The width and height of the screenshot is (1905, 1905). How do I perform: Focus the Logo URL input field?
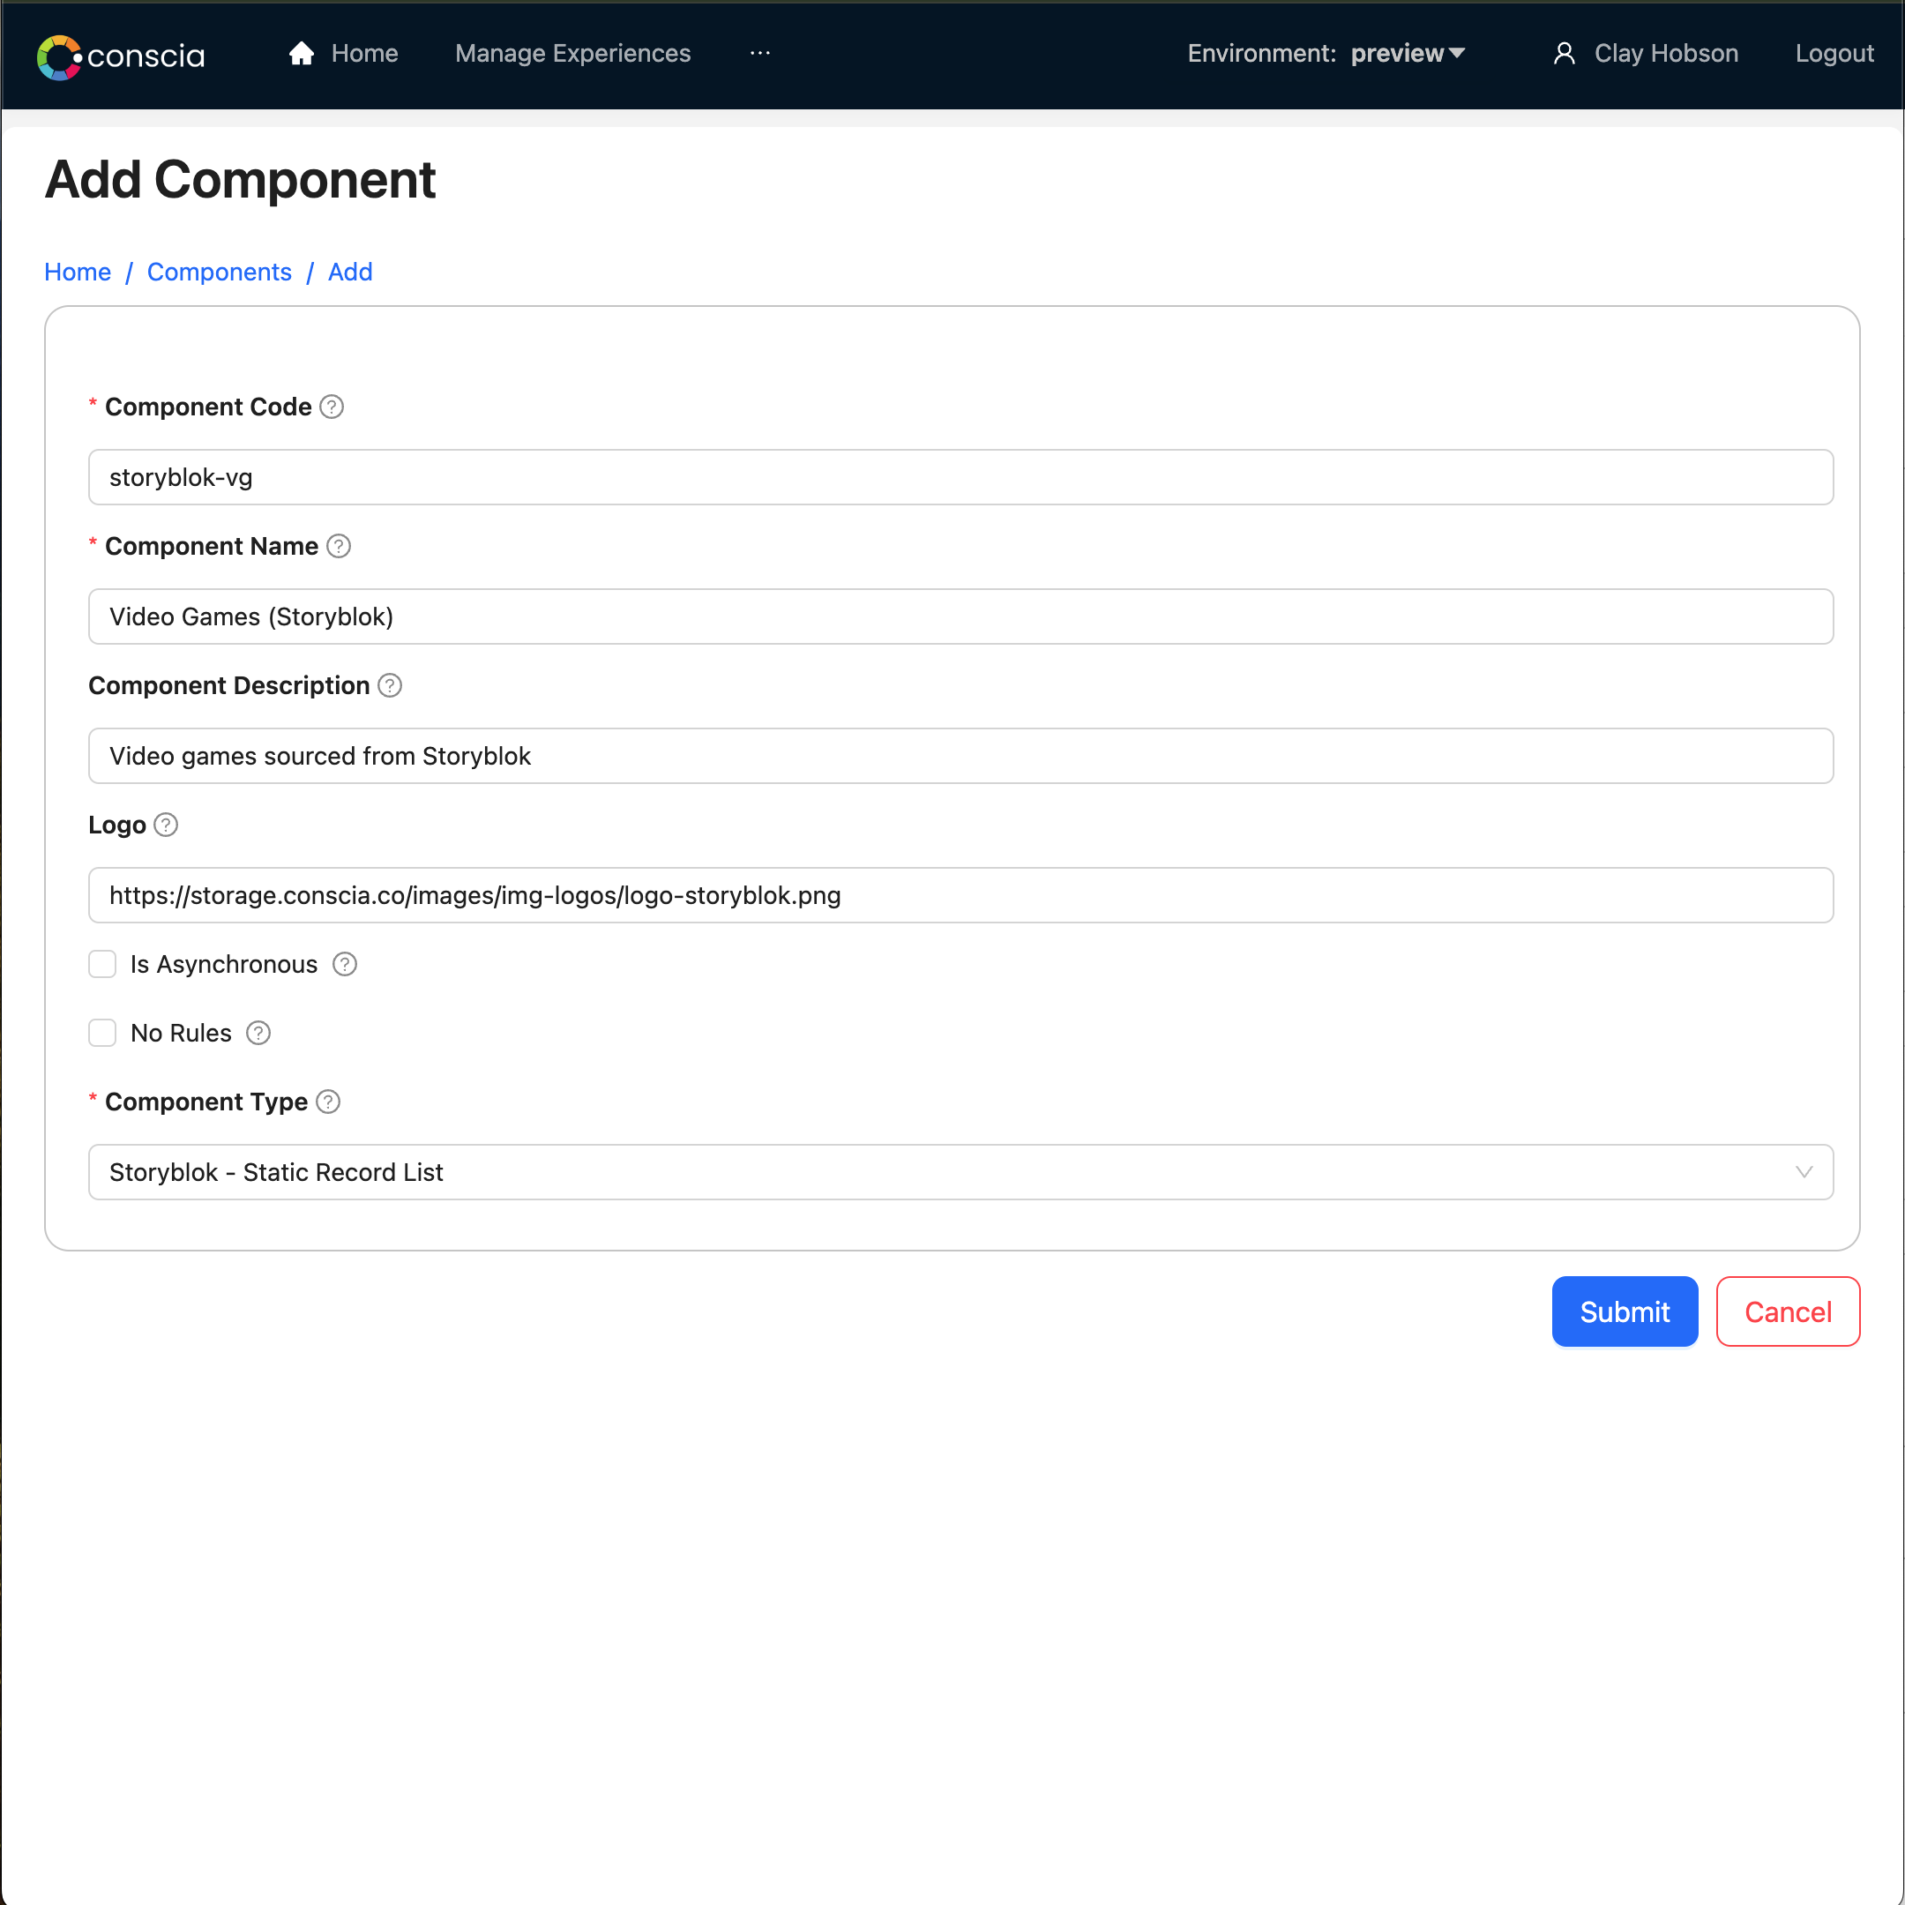click(960, 895)
